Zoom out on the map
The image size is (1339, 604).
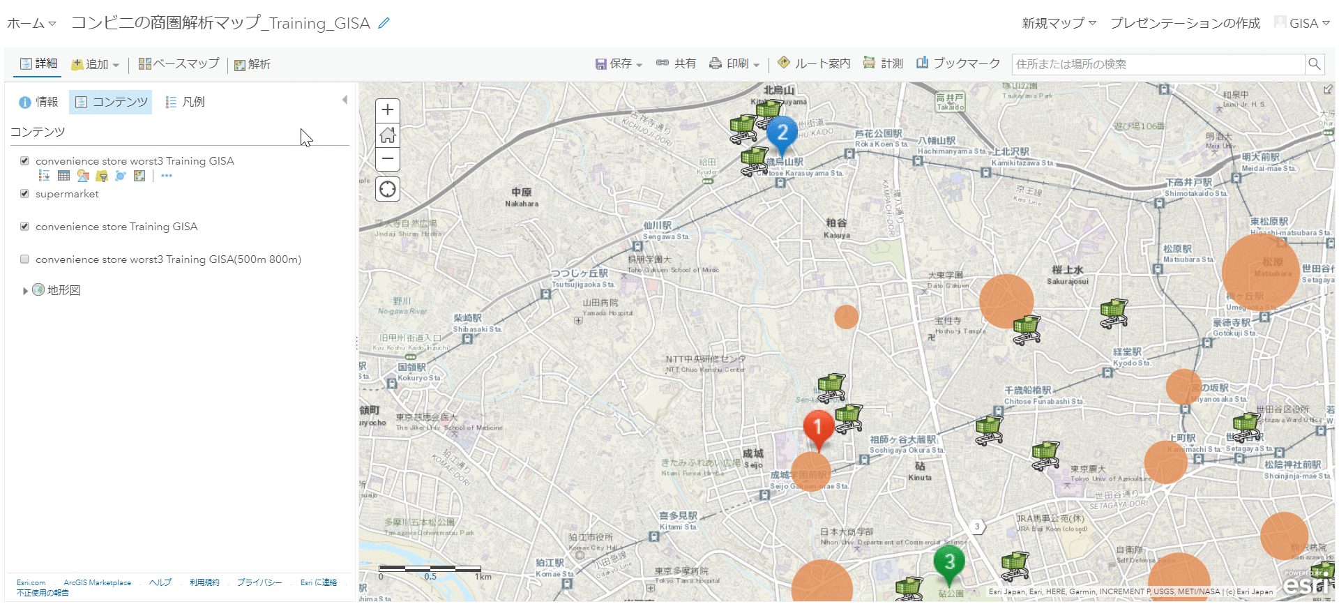(388, 159)
